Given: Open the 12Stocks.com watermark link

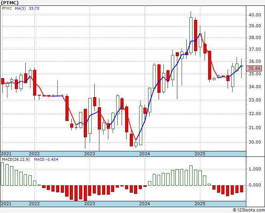Looking at the screenshot, I should [x=249, y=210].
